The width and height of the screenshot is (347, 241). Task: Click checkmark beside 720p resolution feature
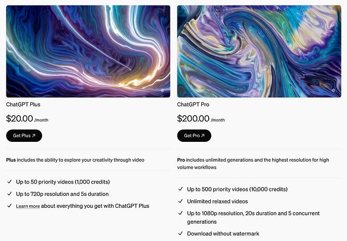point(9,193)
